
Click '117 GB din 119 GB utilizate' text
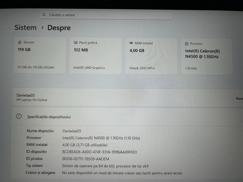coord(36,67)
